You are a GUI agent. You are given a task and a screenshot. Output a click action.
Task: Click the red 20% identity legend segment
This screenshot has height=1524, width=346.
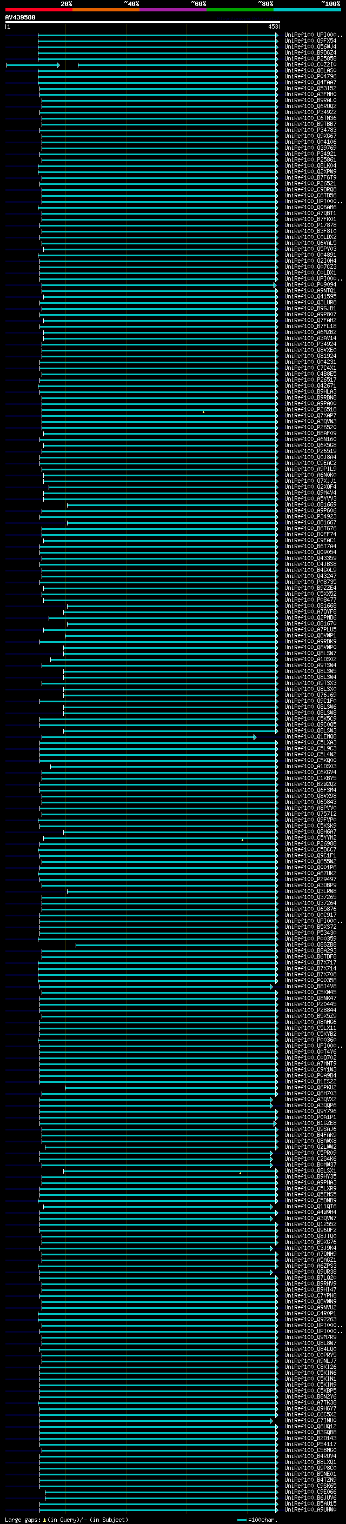click(x=38, y=10)
